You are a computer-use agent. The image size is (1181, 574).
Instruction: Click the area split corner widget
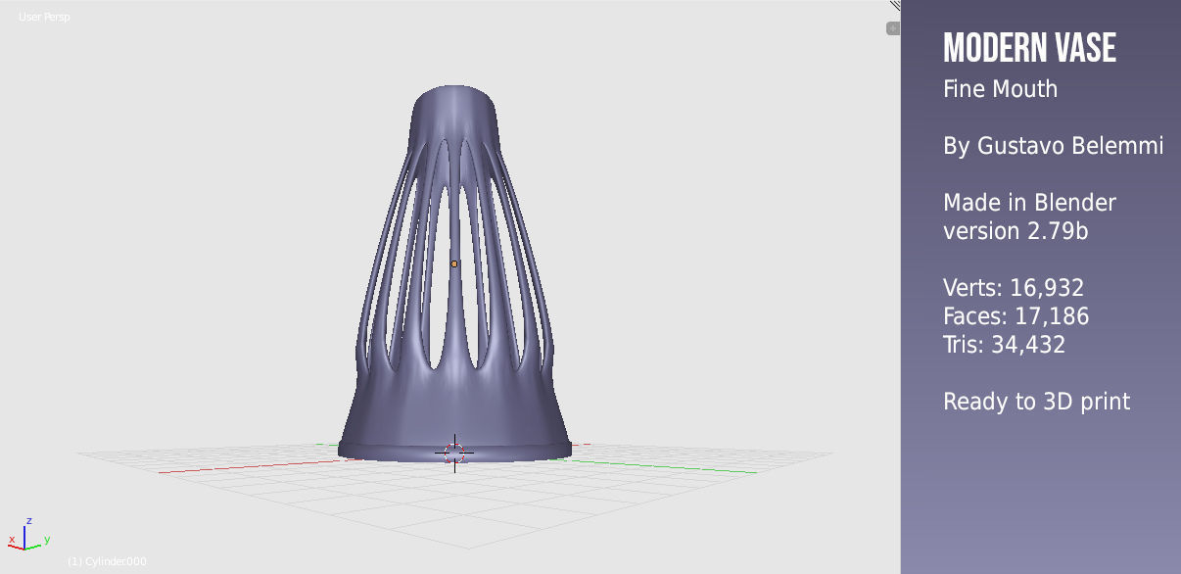(x=895, y=5)
